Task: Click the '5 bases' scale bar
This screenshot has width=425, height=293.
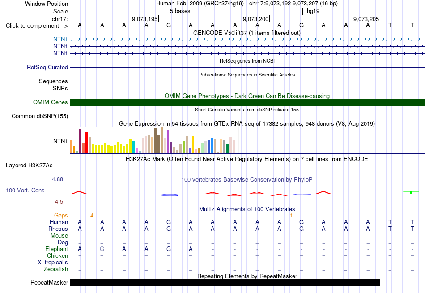Action: [247, 11]
